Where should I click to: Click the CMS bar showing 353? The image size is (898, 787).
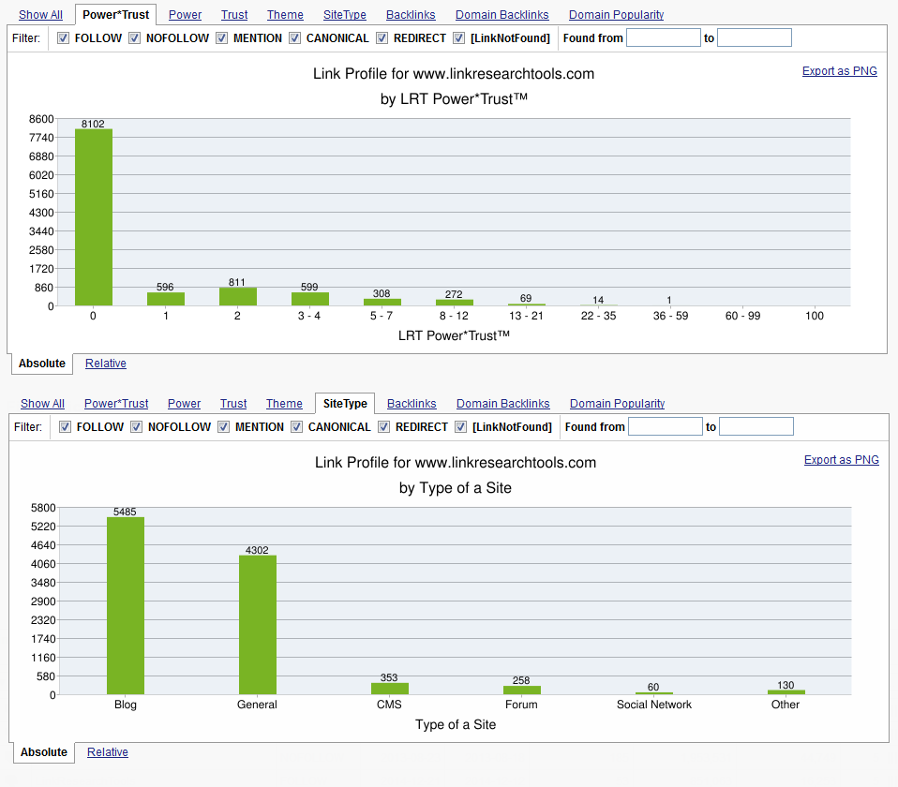point(389,690)
